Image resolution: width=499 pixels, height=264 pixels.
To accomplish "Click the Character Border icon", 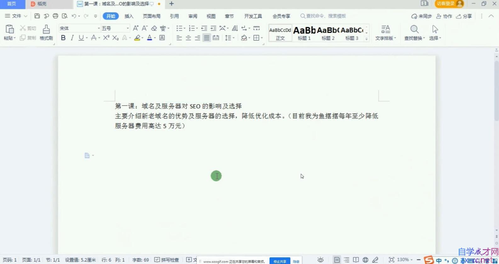I will coord(162,38).
